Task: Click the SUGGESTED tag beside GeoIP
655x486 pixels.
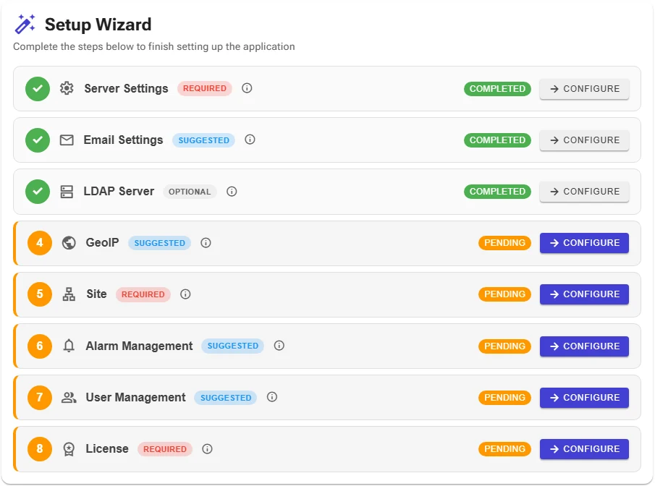Action: click(x=159, y=243)
